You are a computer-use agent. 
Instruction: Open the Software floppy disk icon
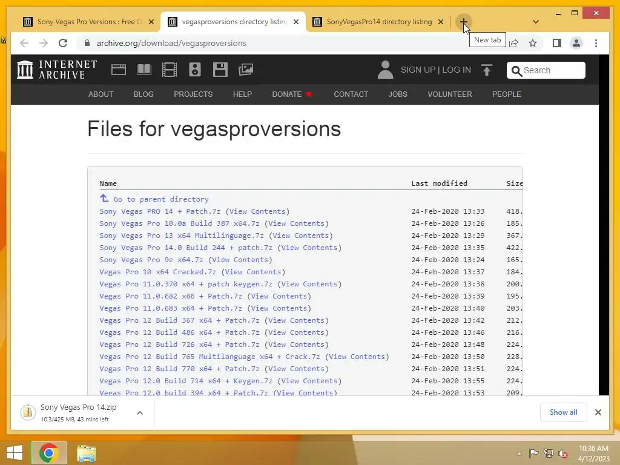pyautogui.click(x=220, y=70)
